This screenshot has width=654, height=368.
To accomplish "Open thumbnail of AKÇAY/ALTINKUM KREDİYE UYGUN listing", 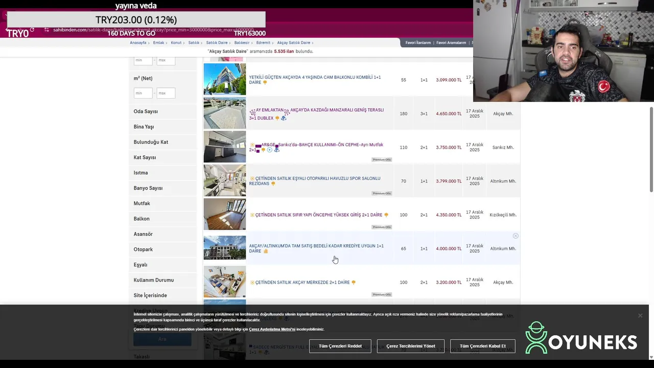I will pyautogui.click(x=225, y=248).
